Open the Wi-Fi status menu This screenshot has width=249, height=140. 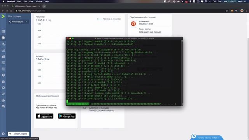206,2
